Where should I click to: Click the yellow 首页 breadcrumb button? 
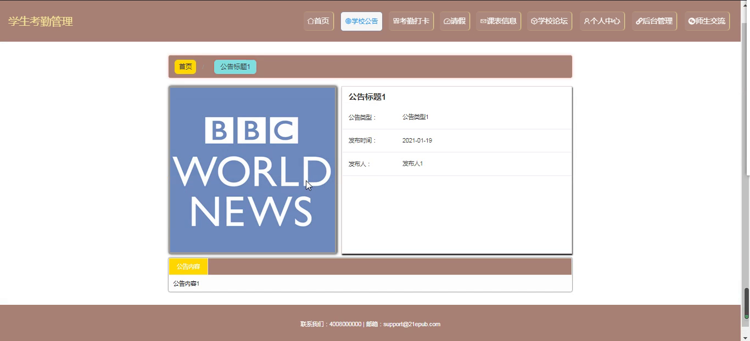(186, 67)
